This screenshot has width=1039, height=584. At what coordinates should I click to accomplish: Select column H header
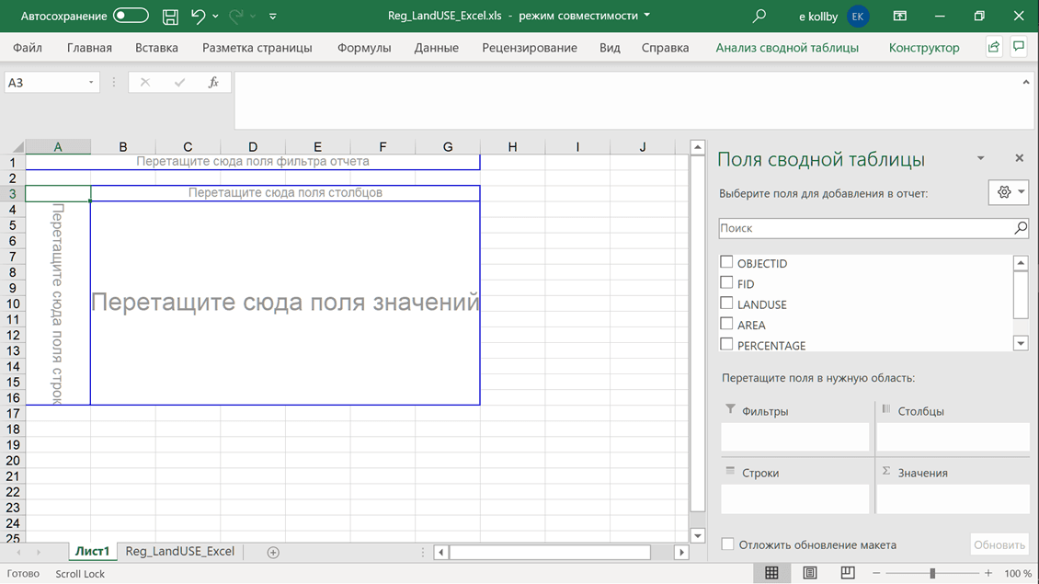[513, 146]
